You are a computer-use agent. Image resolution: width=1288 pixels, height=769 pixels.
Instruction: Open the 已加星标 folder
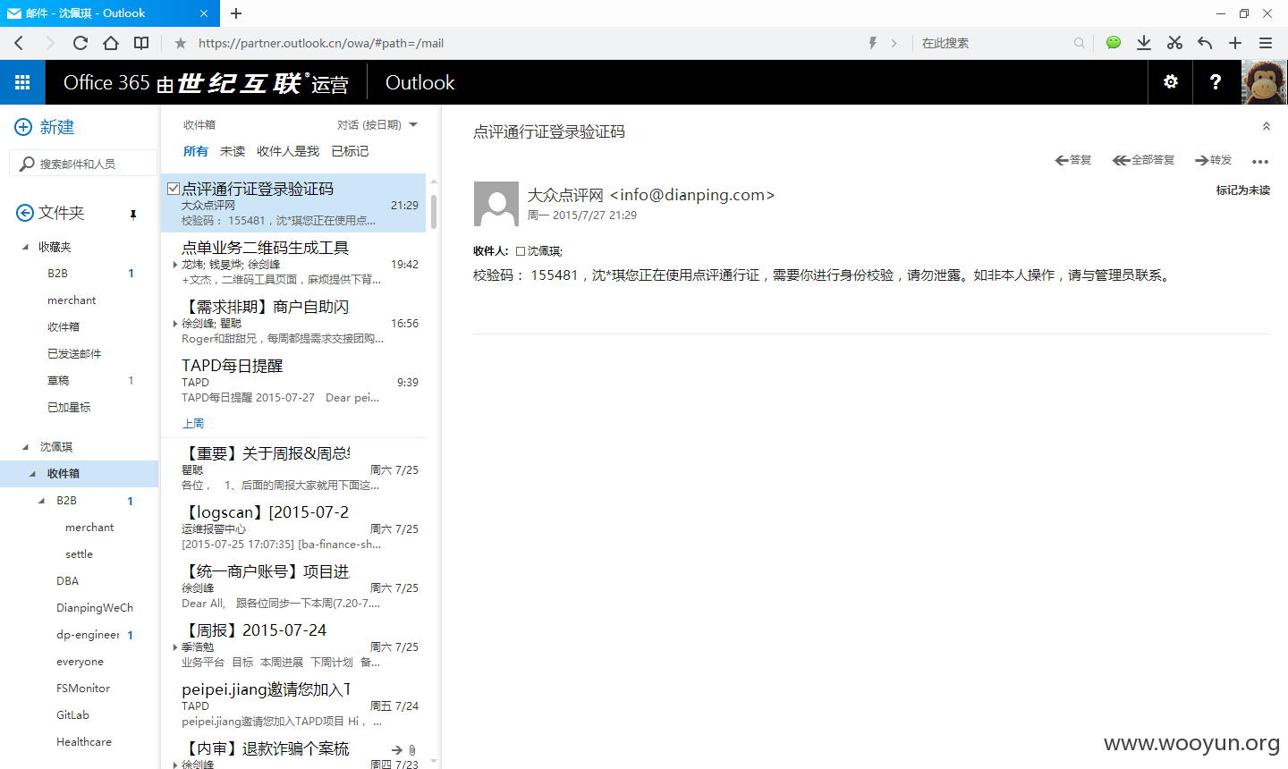(69, 408)
